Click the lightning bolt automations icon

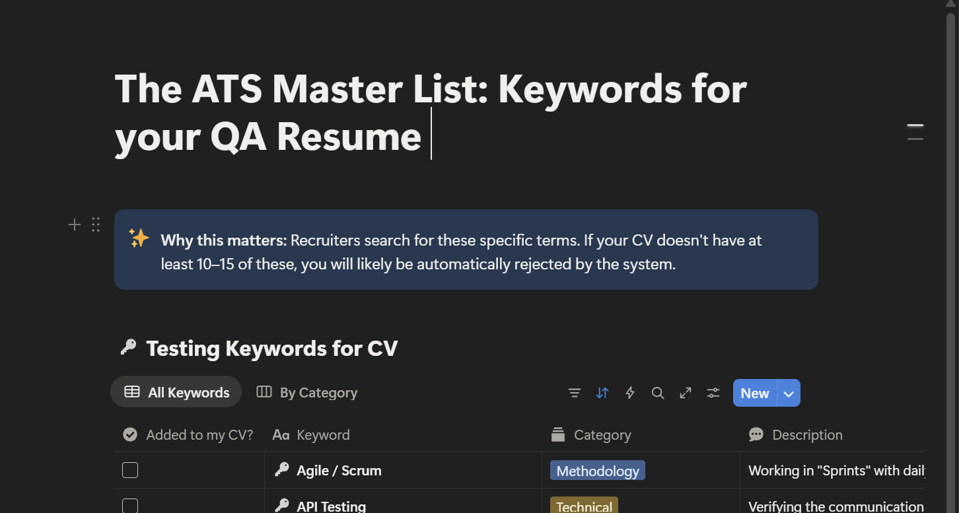tap(630, 393)
